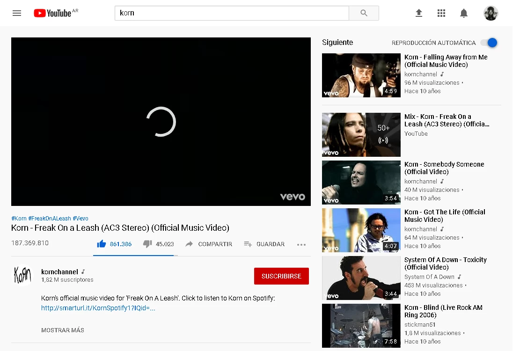Turn off the autoplay switch

click(490, 43)
